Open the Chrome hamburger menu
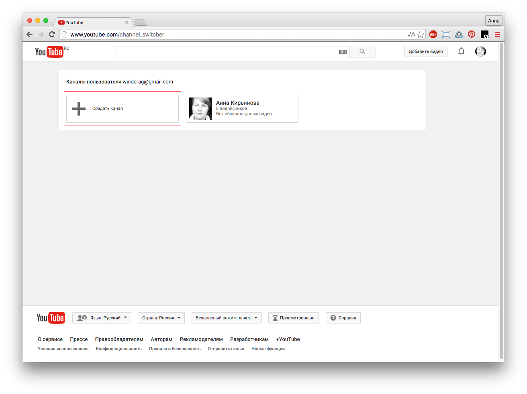527x394 pixels. 497,35
